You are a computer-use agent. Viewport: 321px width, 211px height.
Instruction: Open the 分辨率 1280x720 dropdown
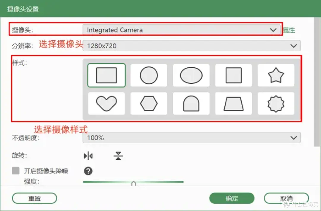pos(192,46)
